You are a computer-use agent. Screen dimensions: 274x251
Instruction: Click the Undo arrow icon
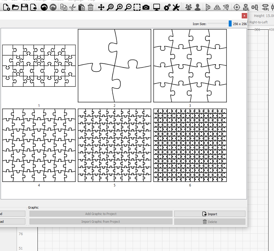[x=44, y=7]
